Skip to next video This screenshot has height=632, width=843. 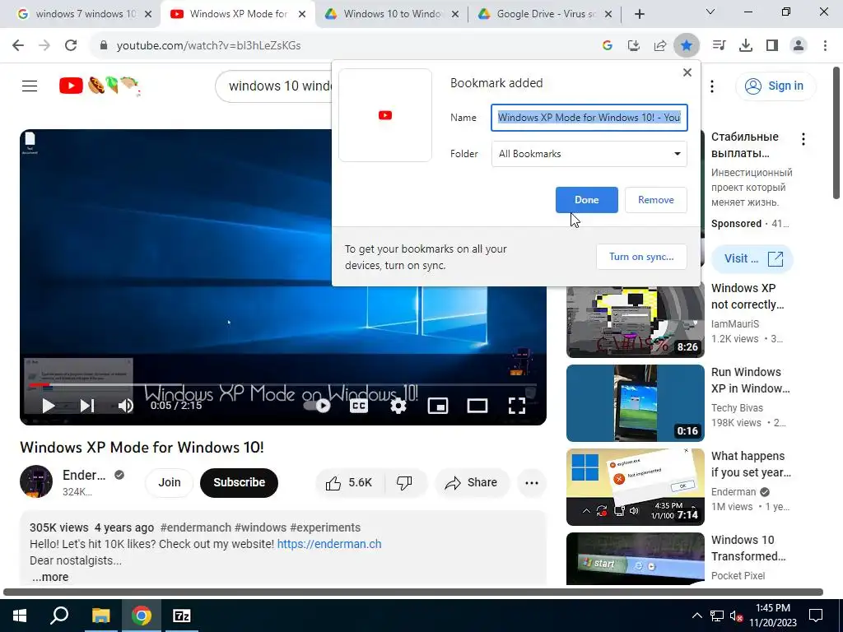(87, 406)
